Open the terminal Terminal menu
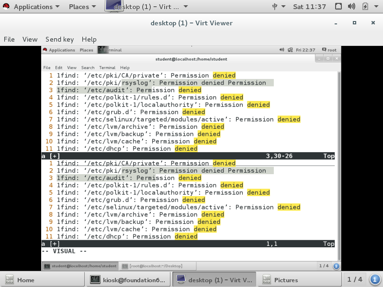Image resolution: width=383 pixels, height=287 pixels. 107,67
